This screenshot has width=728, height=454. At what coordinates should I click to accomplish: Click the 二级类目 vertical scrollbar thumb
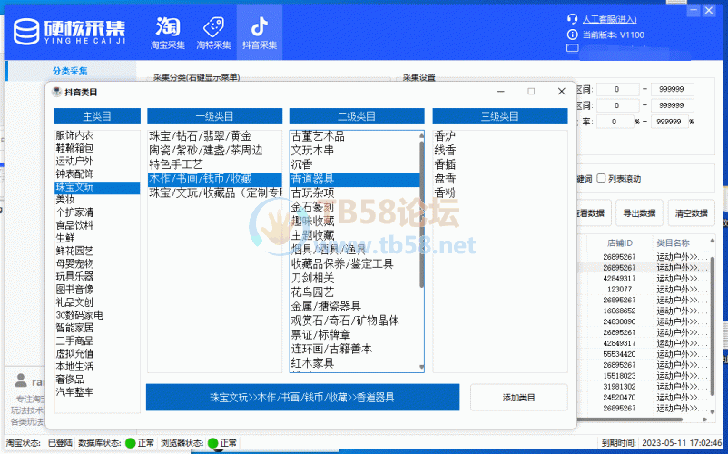[x=421, y=214]
